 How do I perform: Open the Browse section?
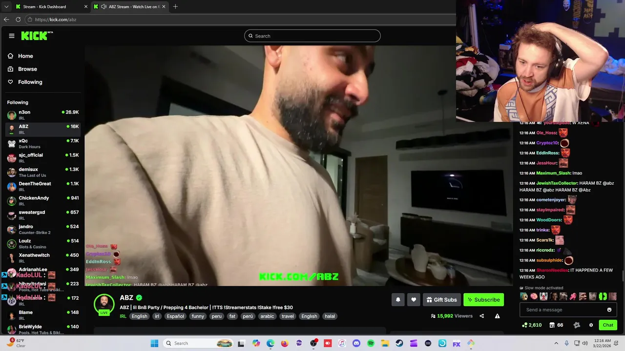tap(27, 69)
